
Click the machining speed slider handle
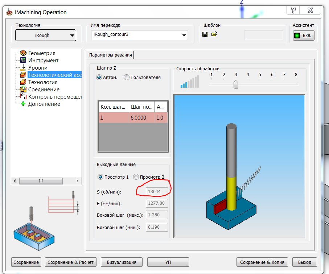[x=236, y=84]
